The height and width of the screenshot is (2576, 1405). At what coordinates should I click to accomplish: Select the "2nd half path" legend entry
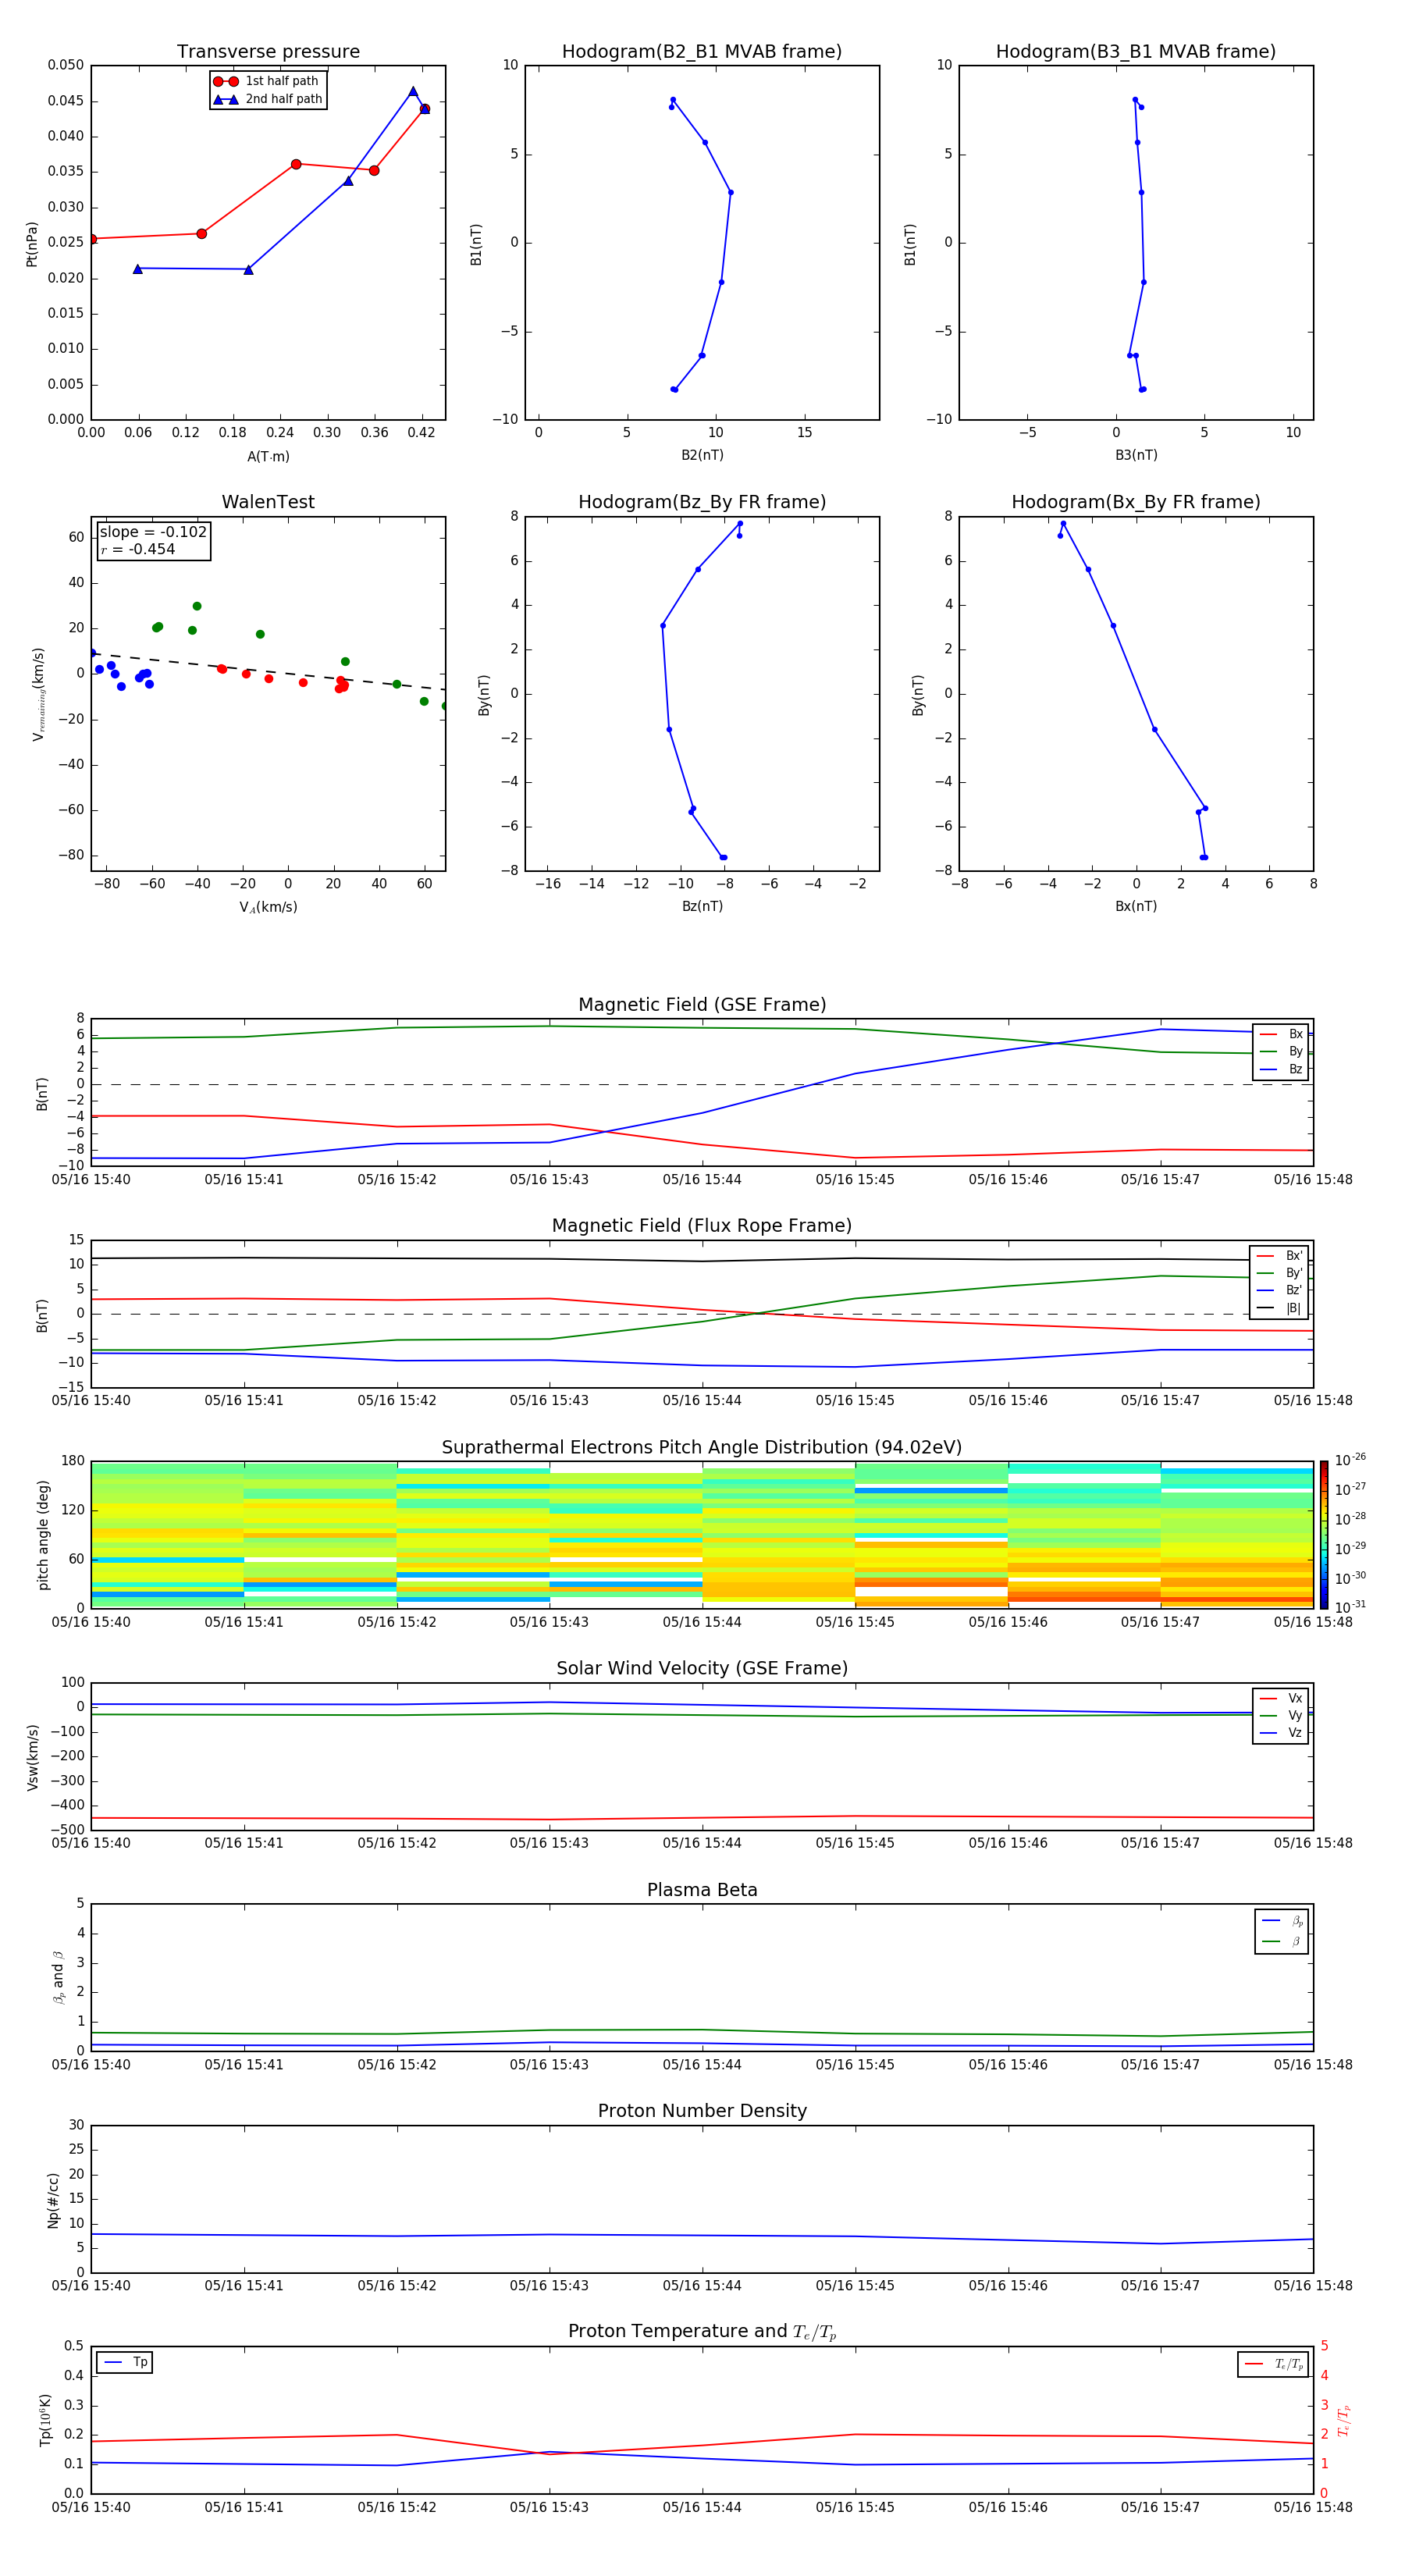[x=268, y=99]
